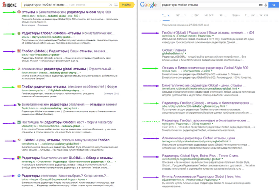Click favicon of Yandex termoframe.ru result
The height and width of the screenshot is (190, 280).
point(19,140)
